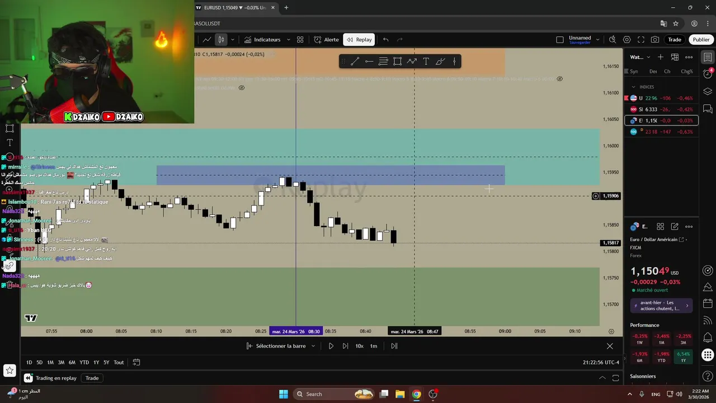Expand the bottom trading panel chevron
Viewport: 716px width, 403px height.
(x=602, y=378)
